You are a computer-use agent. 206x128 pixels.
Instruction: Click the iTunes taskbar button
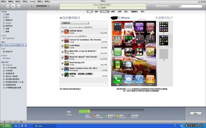45,126
